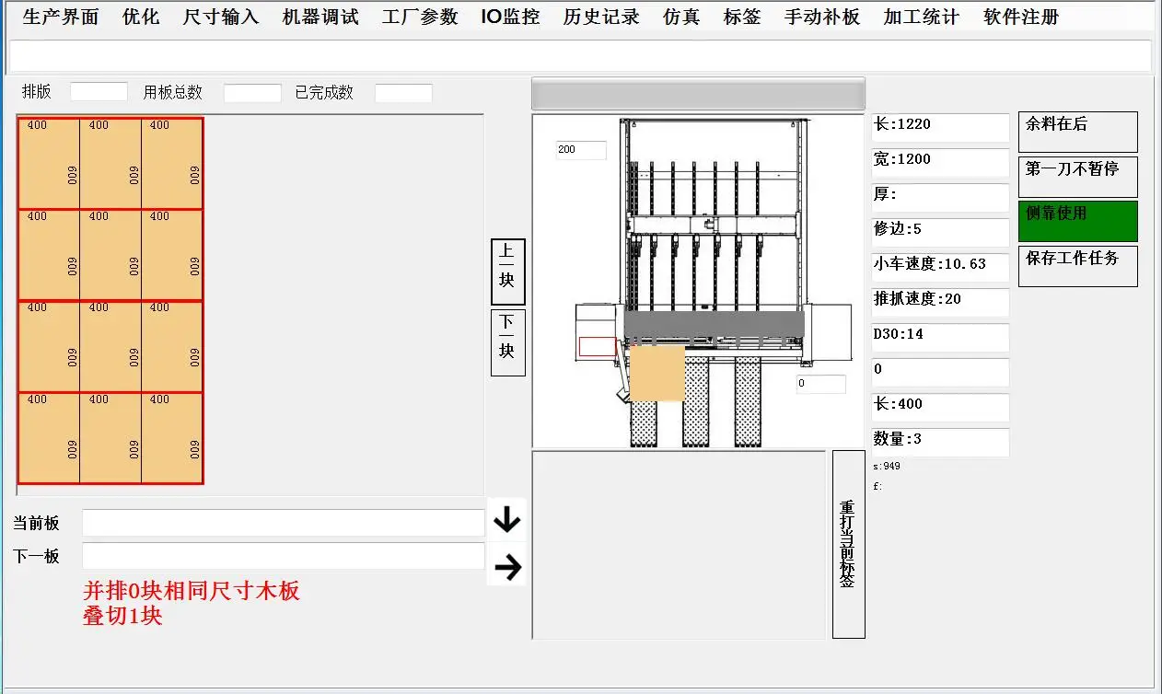The height and width of the screenshot is (694, 1162).
Task: Click the vertical 重打当前标签 button
Action: [x=848, y=544]
